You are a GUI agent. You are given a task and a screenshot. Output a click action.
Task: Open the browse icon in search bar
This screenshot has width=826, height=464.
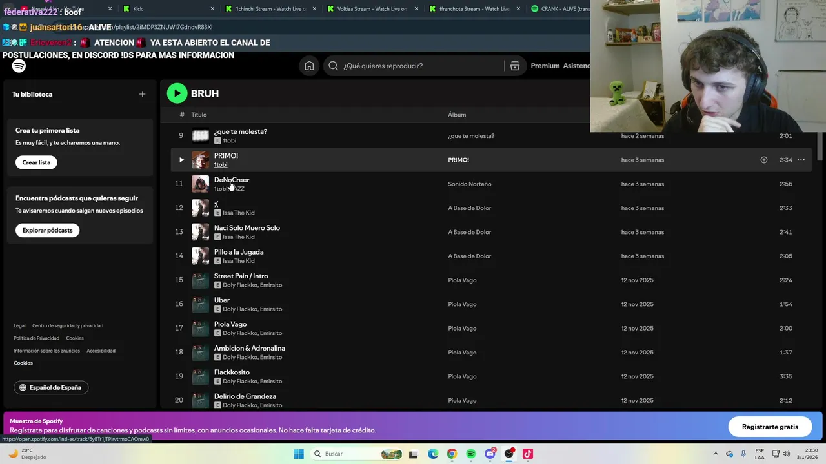515,66
